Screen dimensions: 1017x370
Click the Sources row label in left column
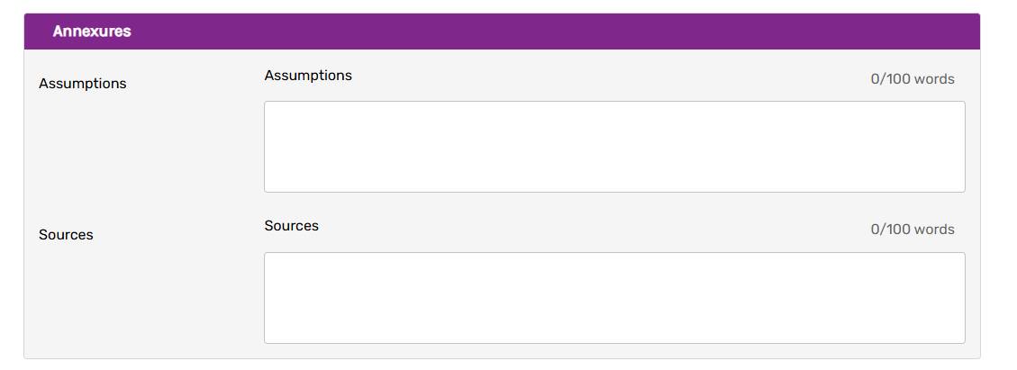click(66, 235)
